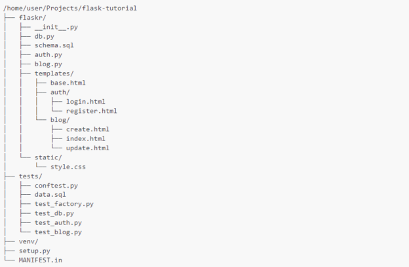Click the blog/ templates subfolder

(60, 120)
